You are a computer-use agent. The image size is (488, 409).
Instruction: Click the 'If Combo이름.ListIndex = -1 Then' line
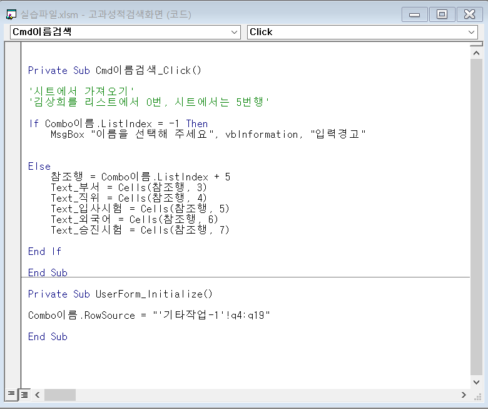[x=118, y=123]
